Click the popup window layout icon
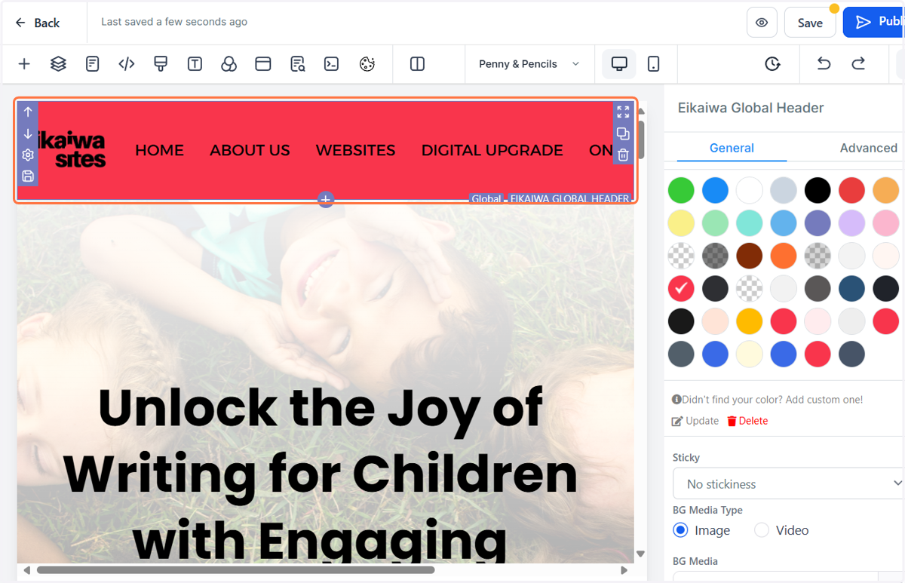 tap(263, 64)
